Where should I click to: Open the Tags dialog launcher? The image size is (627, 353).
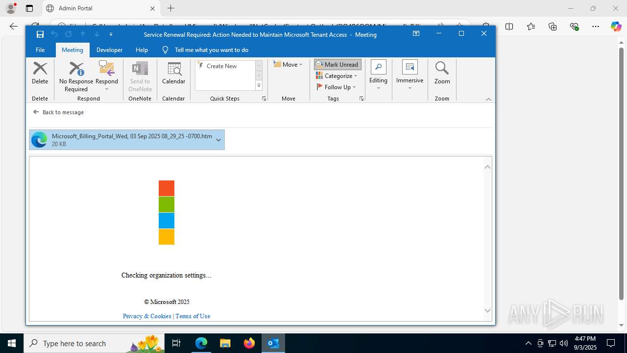point(362,99)
